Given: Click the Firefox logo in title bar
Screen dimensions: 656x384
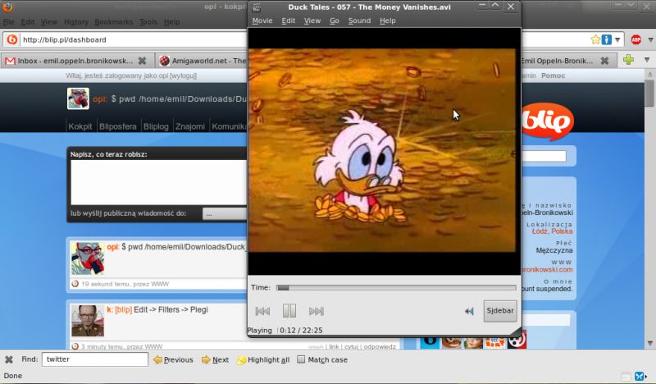Looking at the screenshot, I should pyautogui.click(x=7, y=7).
